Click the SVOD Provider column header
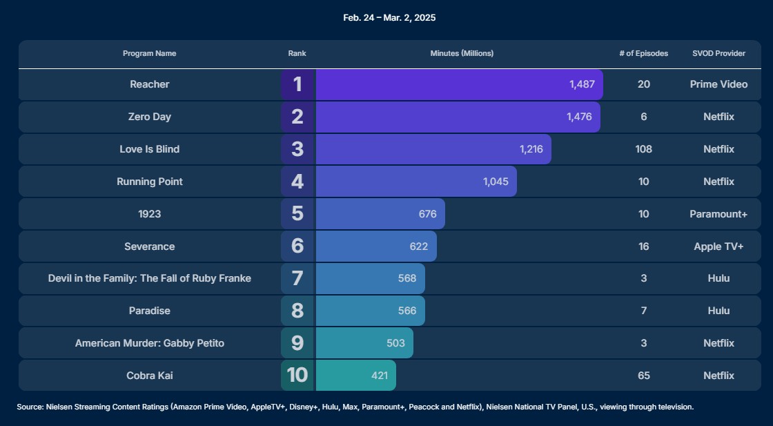The height and width of the screenshot is (426, 773). [718, 53]
